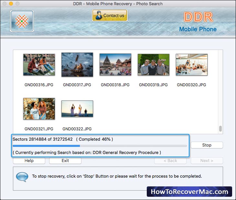The image size is (236, 200).
Task: Click the DDR General Recovery Procedure status line
Action: tap(87, 152)
